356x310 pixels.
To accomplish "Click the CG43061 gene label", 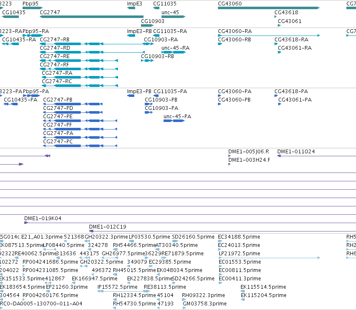I will [289, 21].
